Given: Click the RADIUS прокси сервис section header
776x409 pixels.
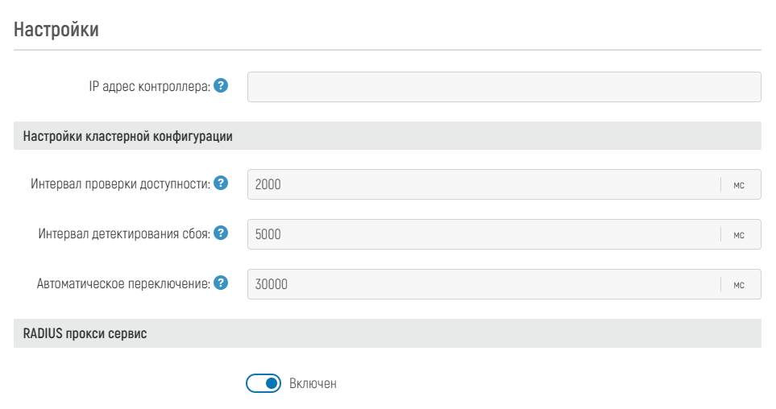Looking at the screenshot, I should pyautogui.click(x=85, y=333).
